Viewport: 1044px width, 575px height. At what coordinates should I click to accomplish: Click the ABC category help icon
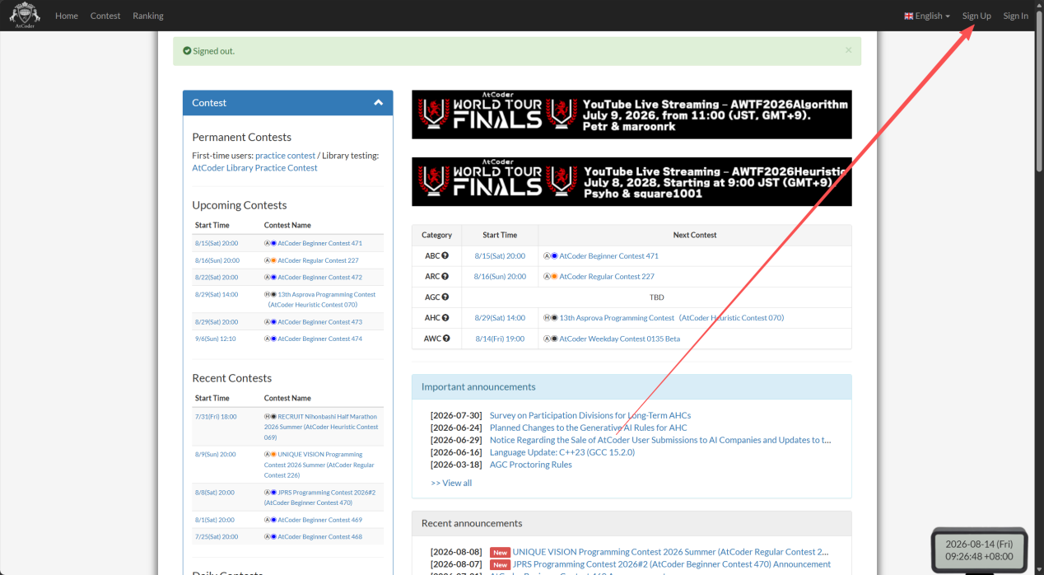445,255
